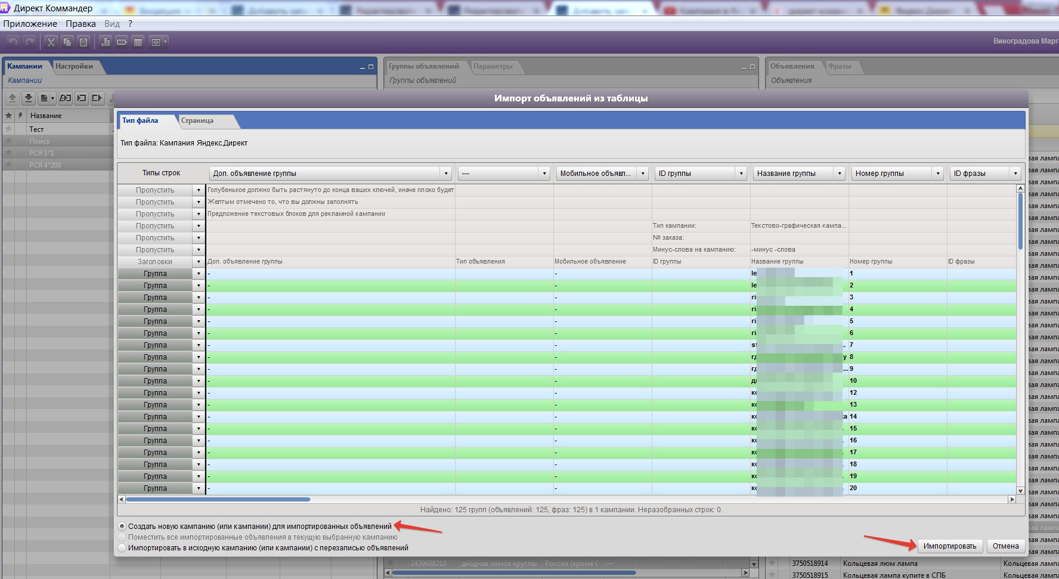Click the horizontal scrollbar in import table
This screenshot has height=579, width=1059.
tap(218, 500)
